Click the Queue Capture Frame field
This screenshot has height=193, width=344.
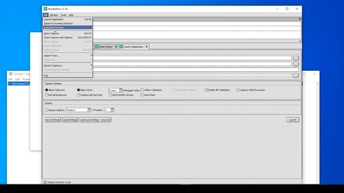click(77, 110)
